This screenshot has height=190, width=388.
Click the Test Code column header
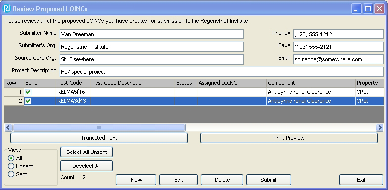pyautogui.click(x=73, y=83)
